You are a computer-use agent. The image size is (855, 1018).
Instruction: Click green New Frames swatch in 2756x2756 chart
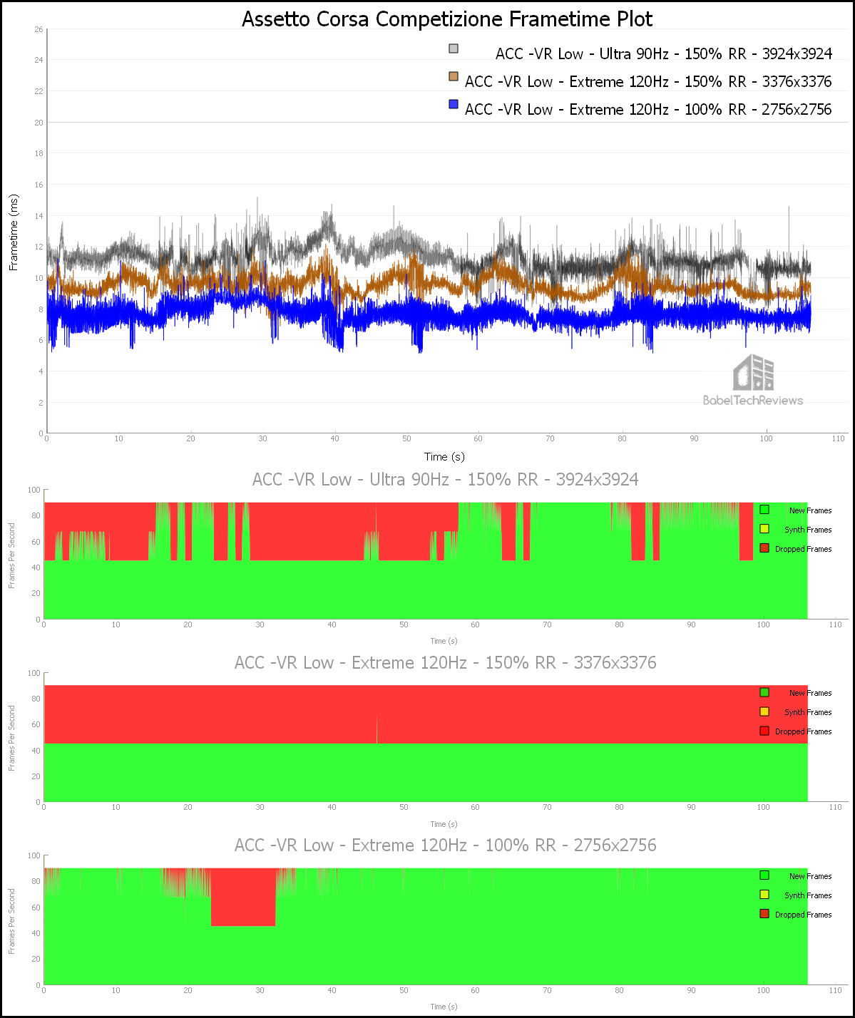pos(764,875)
